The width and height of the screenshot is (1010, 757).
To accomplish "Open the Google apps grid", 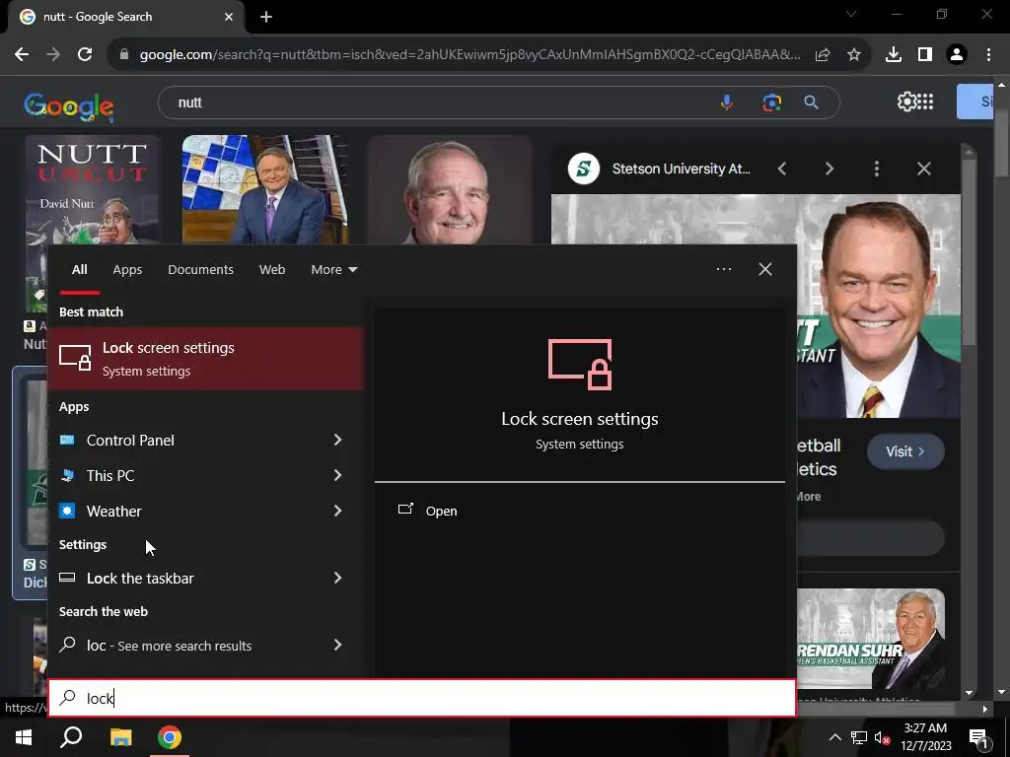I will tap(925, 102).
